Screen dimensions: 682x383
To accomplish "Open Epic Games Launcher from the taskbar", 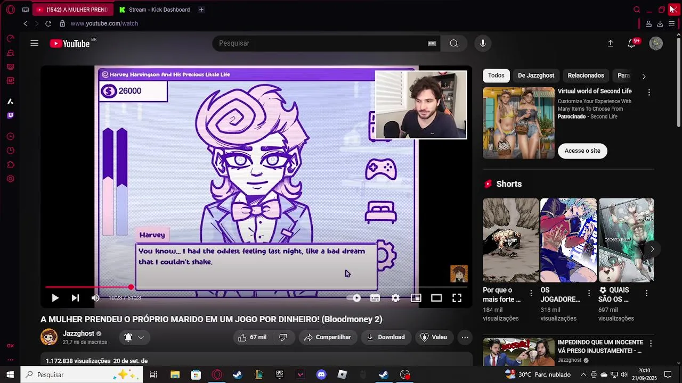I will point(279,374).
